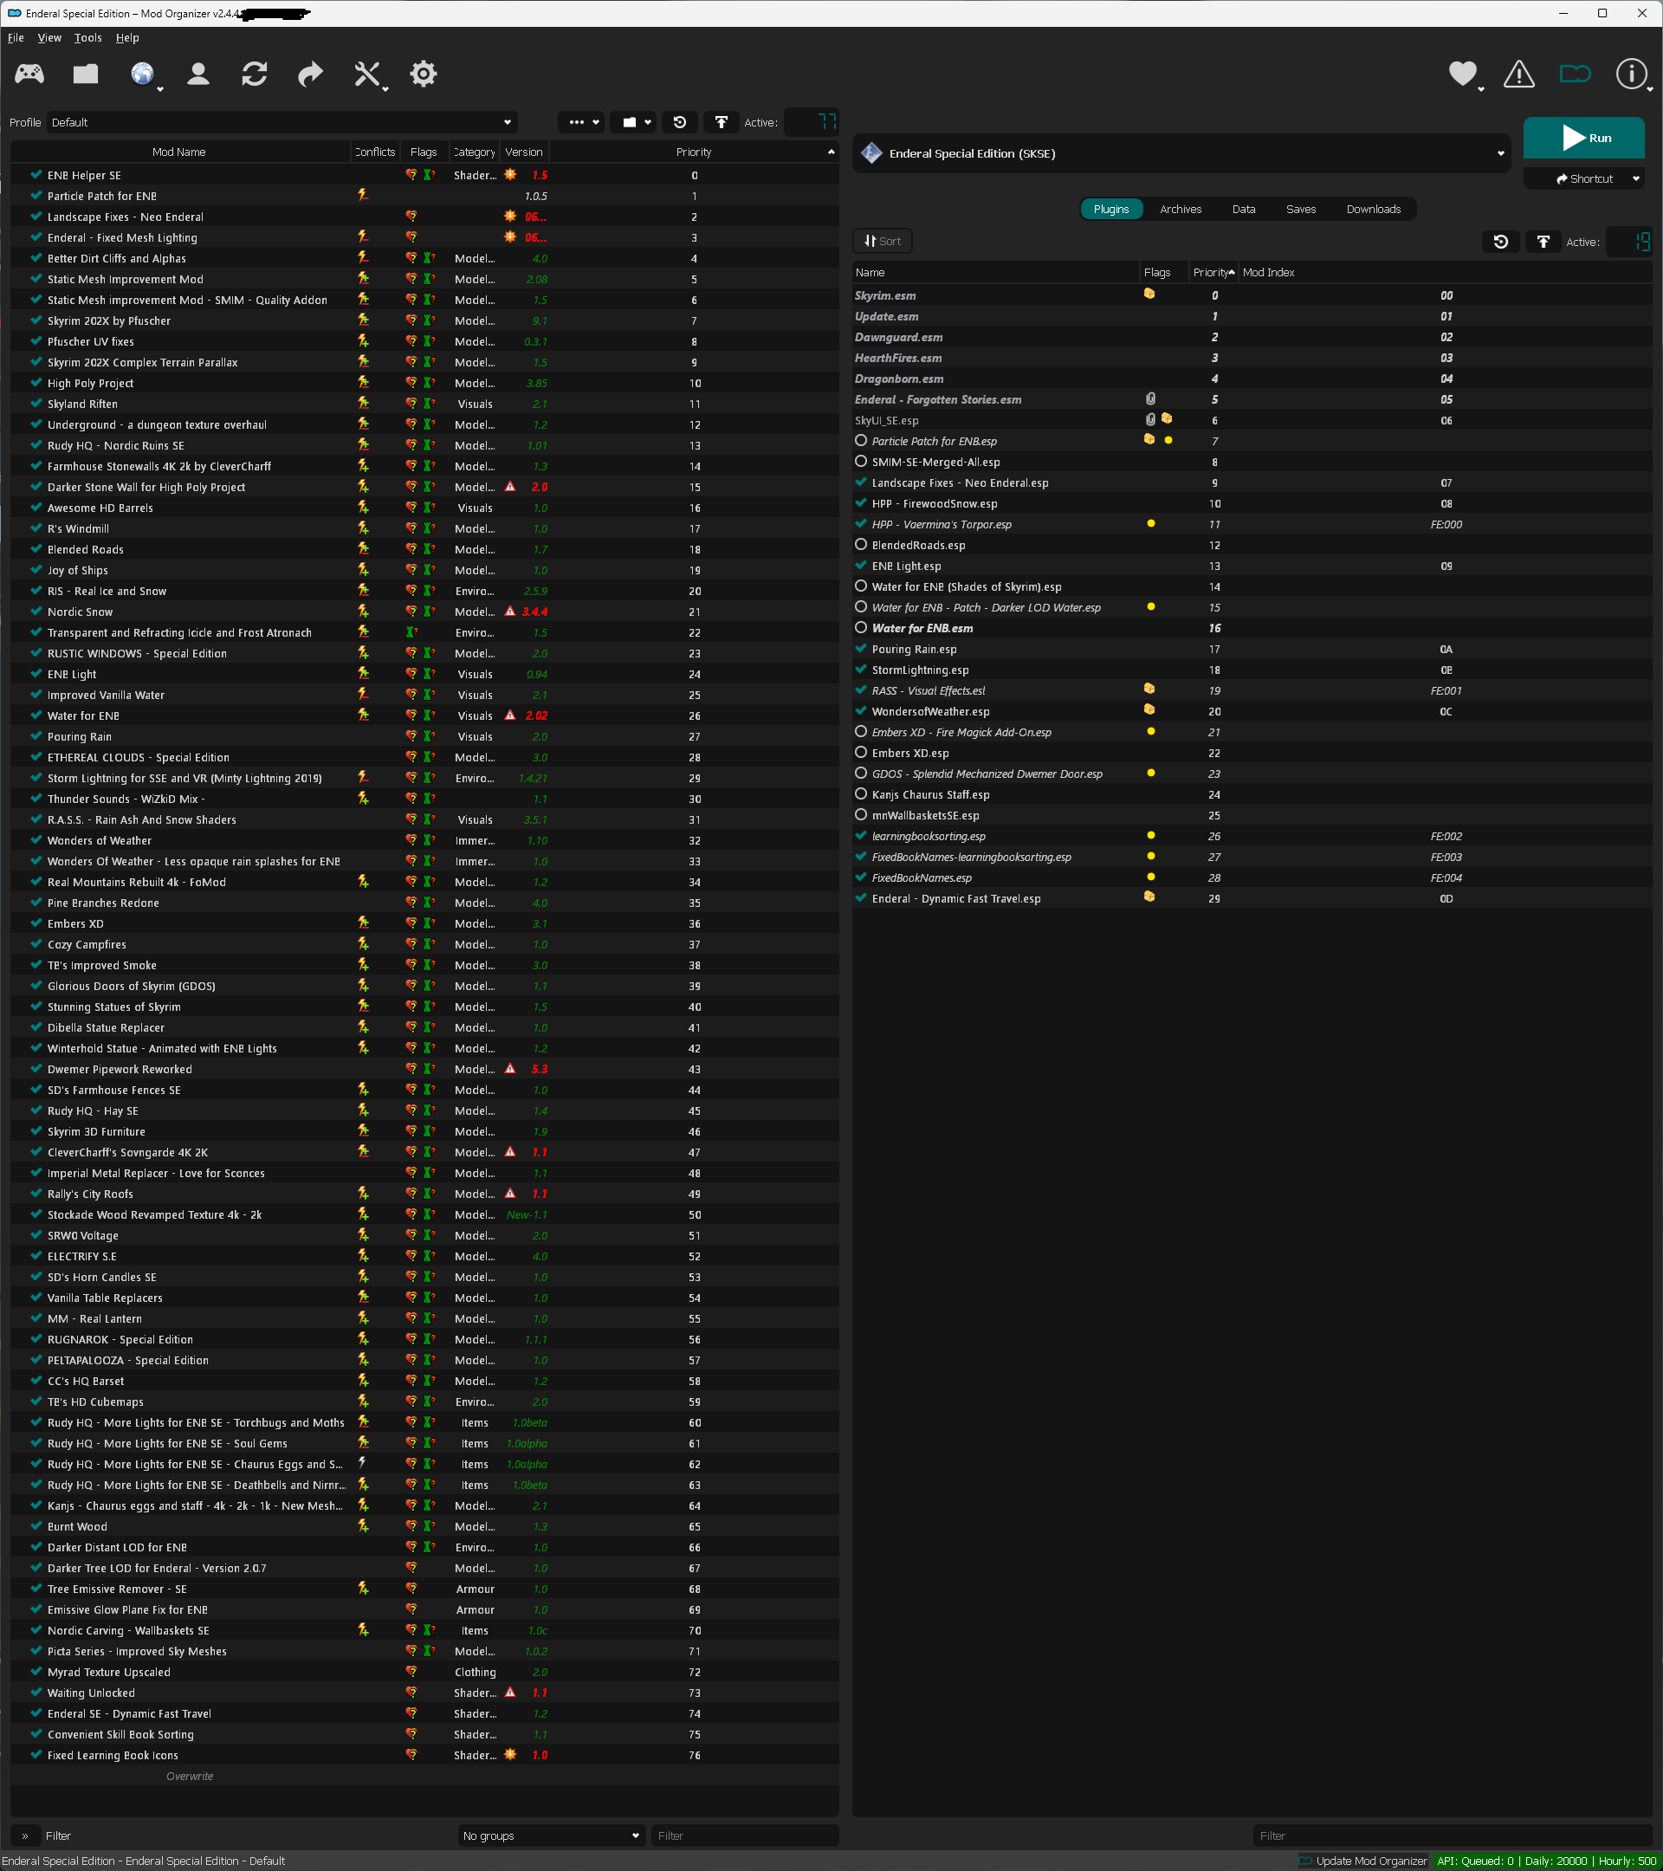1663x1871 pixels.
Task: Open the No groups dropdown
Action: coord(550,1836)
